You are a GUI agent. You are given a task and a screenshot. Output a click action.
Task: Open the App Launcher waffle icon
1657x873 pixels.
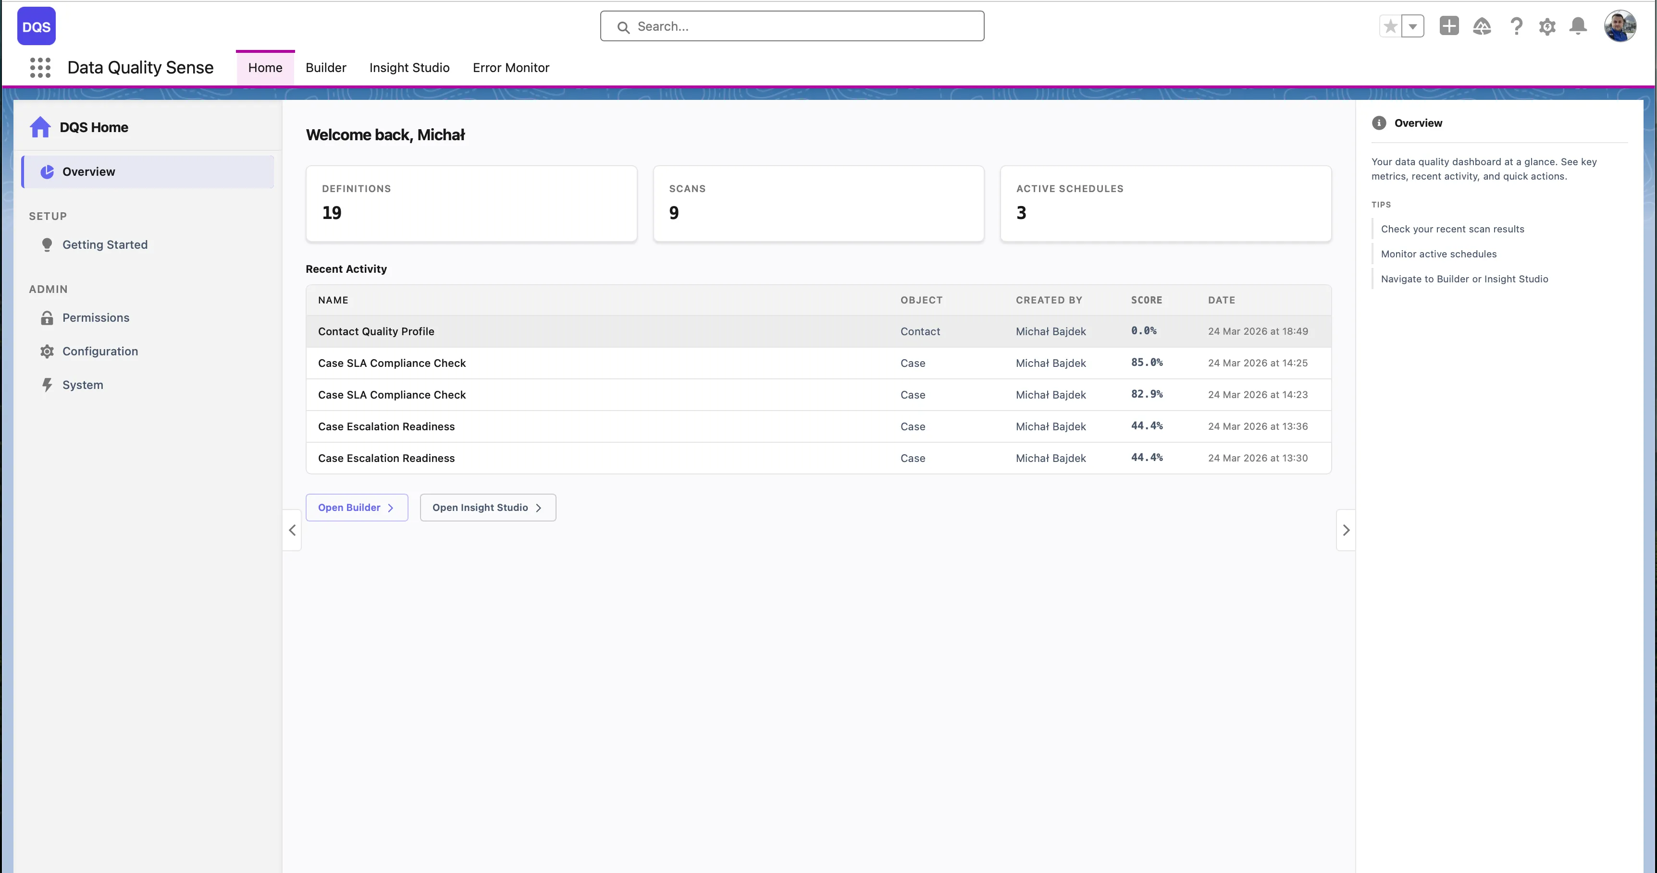(x=40, y=68)
